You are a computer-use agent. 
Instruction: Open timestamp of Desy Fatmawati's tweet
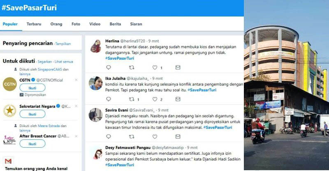[x=192, y=148]
